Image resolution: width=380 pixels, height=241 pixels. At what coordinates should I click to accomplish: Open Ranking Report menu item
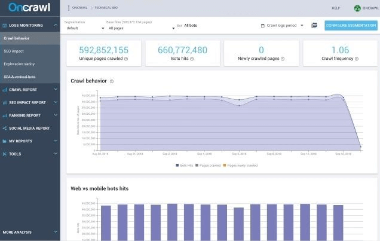click(x=30, y=115)
